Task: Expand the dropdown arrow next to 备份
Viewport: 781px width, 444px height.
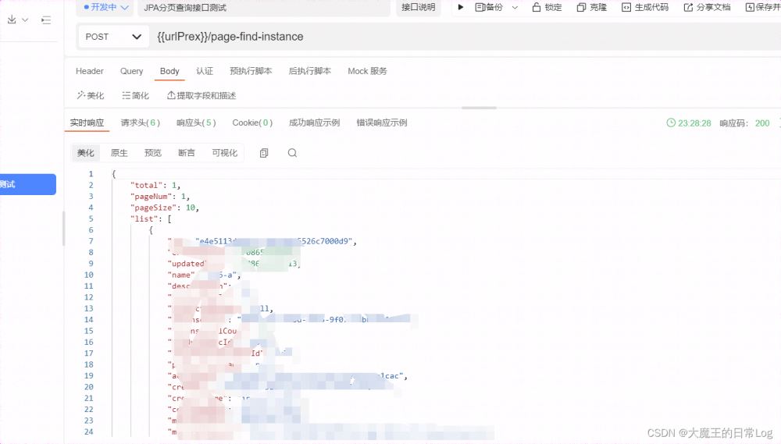Action: click(515, 8)
